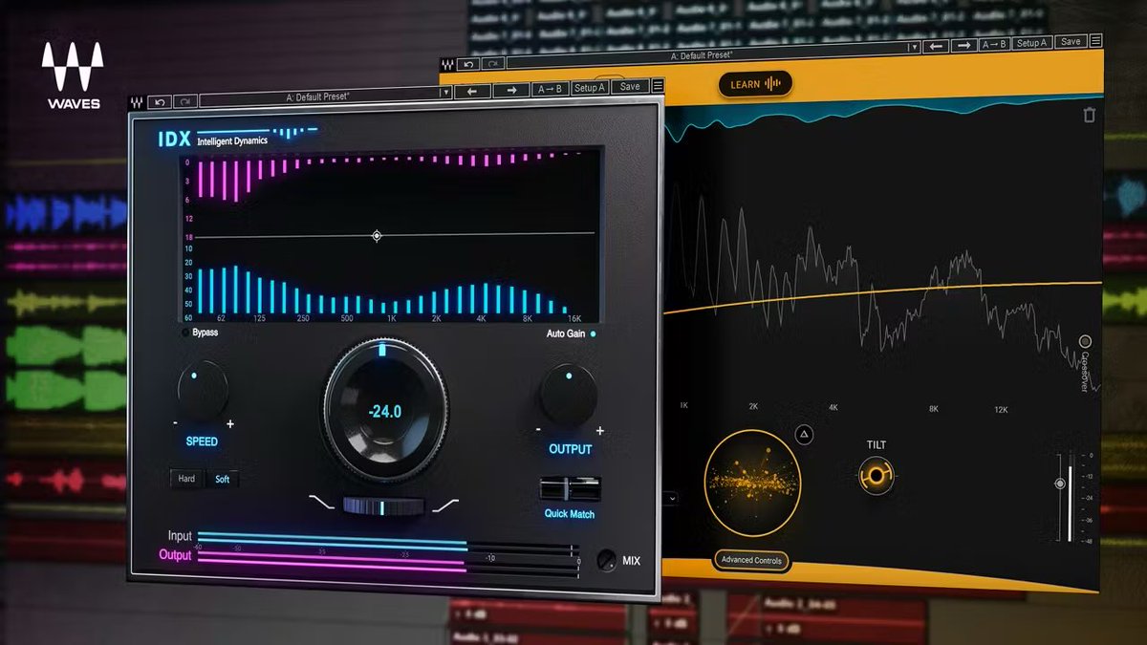The width and height of the screenshot is (1147, 645).
Task: Load next preset in orange plugin toolbar
Action: pyautogui.click(x=964, y=45)
